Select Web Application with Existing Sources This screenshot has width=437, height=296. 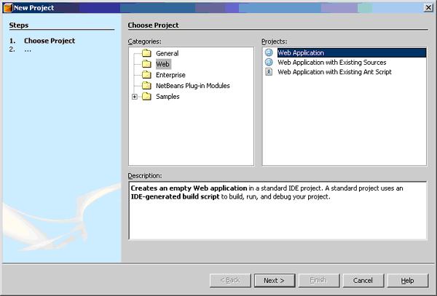tap(333, 63)
